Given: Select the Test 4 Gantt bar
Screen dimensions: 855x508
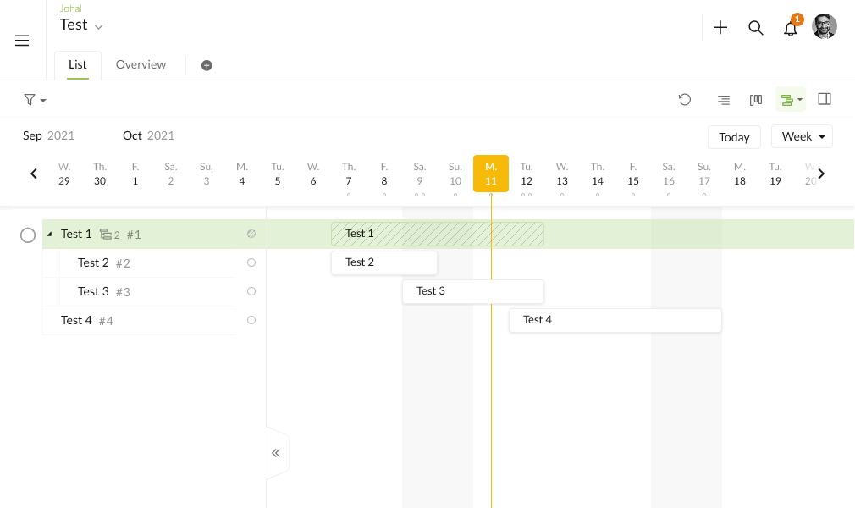Looking at the screenshot, I should pos(615,320).
